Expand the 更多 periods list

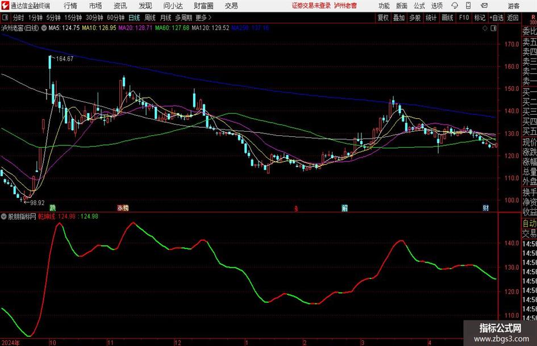pos(203,18)
